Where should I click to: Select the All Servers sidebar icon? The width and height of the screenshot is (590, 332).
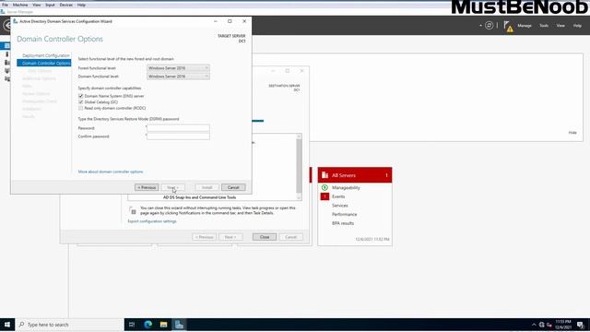[6, 63]
